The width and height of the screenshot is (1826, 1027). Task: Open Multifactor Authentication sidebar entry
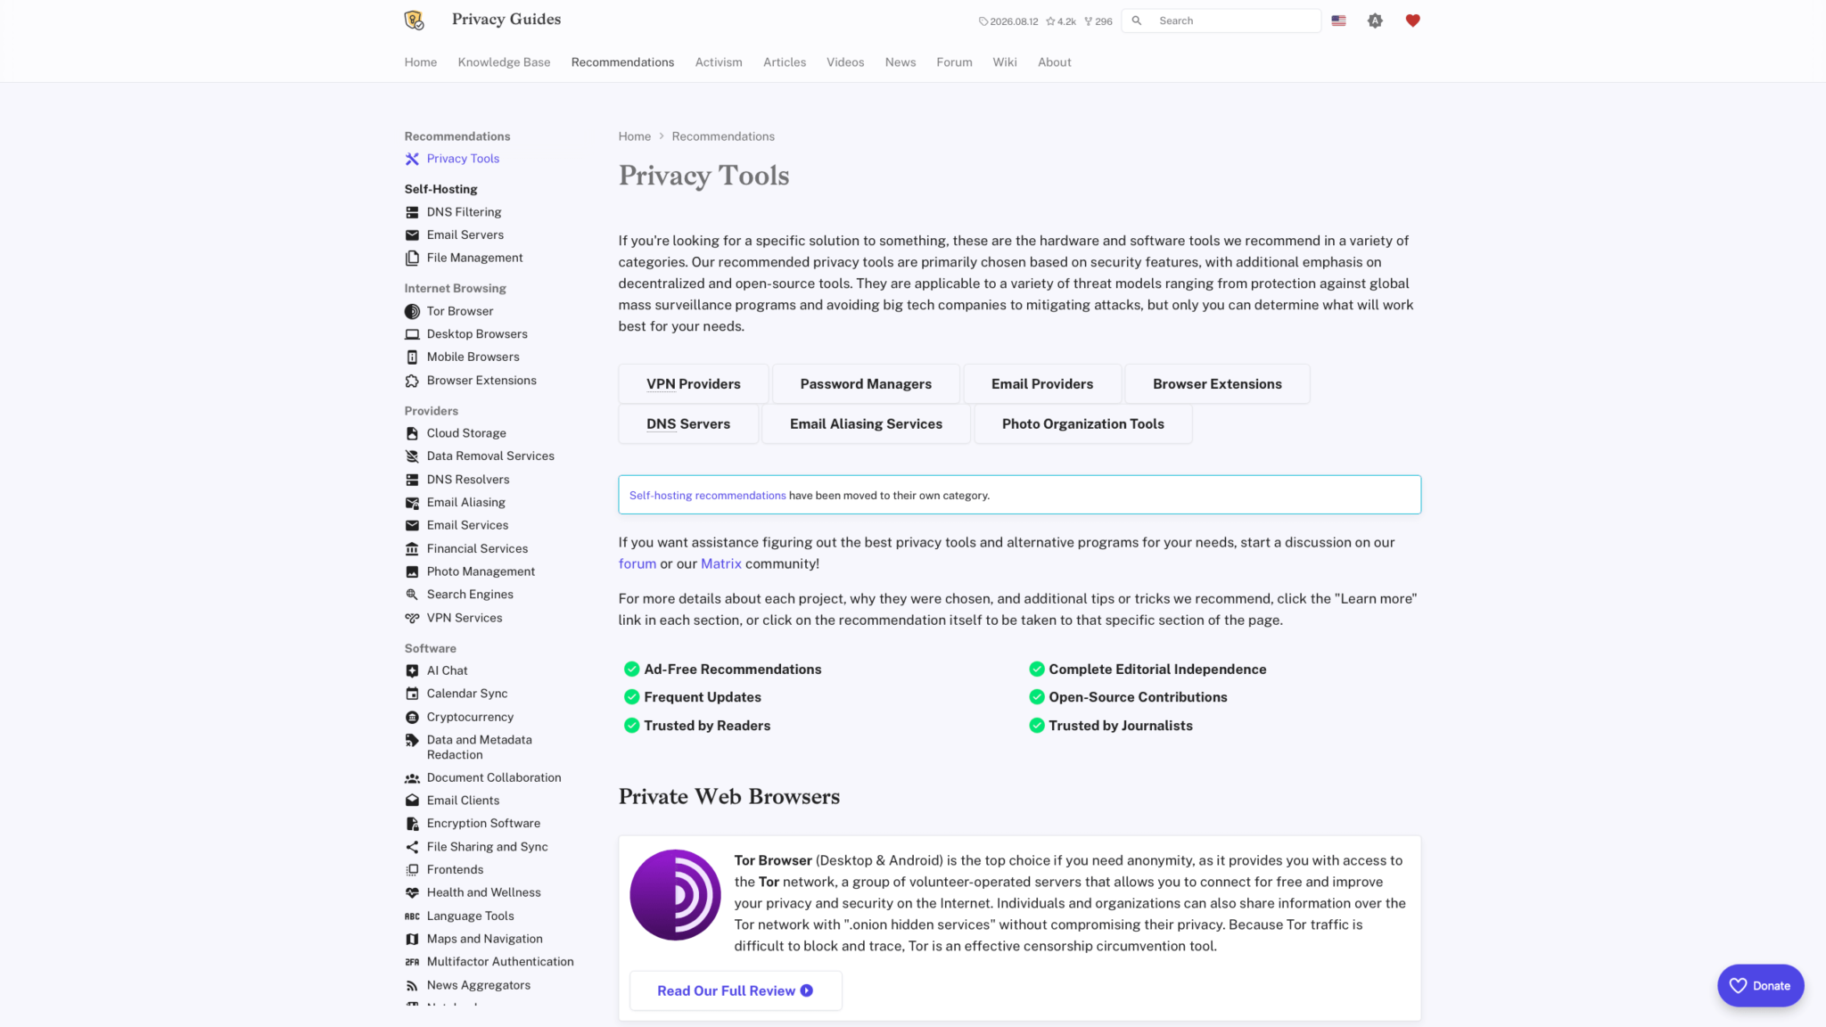click(500, 962)
